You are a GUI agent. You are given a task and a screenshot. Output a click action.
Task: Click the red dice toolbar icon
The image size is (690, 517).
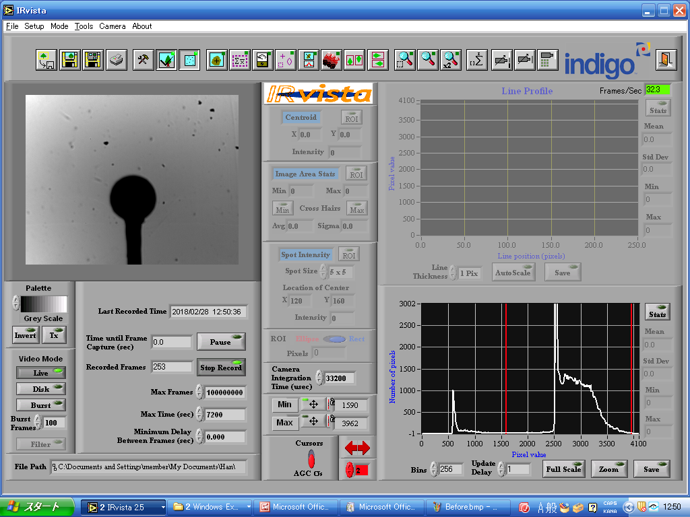pos(331,60)
